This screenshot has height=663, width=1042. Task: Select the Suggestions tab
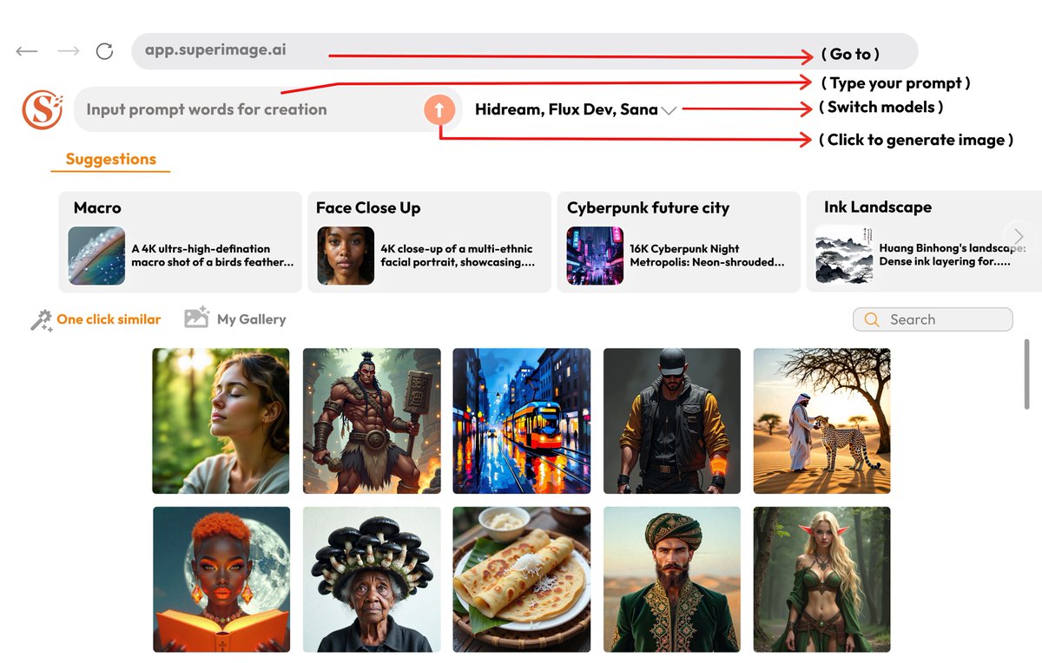click(110, 160)
